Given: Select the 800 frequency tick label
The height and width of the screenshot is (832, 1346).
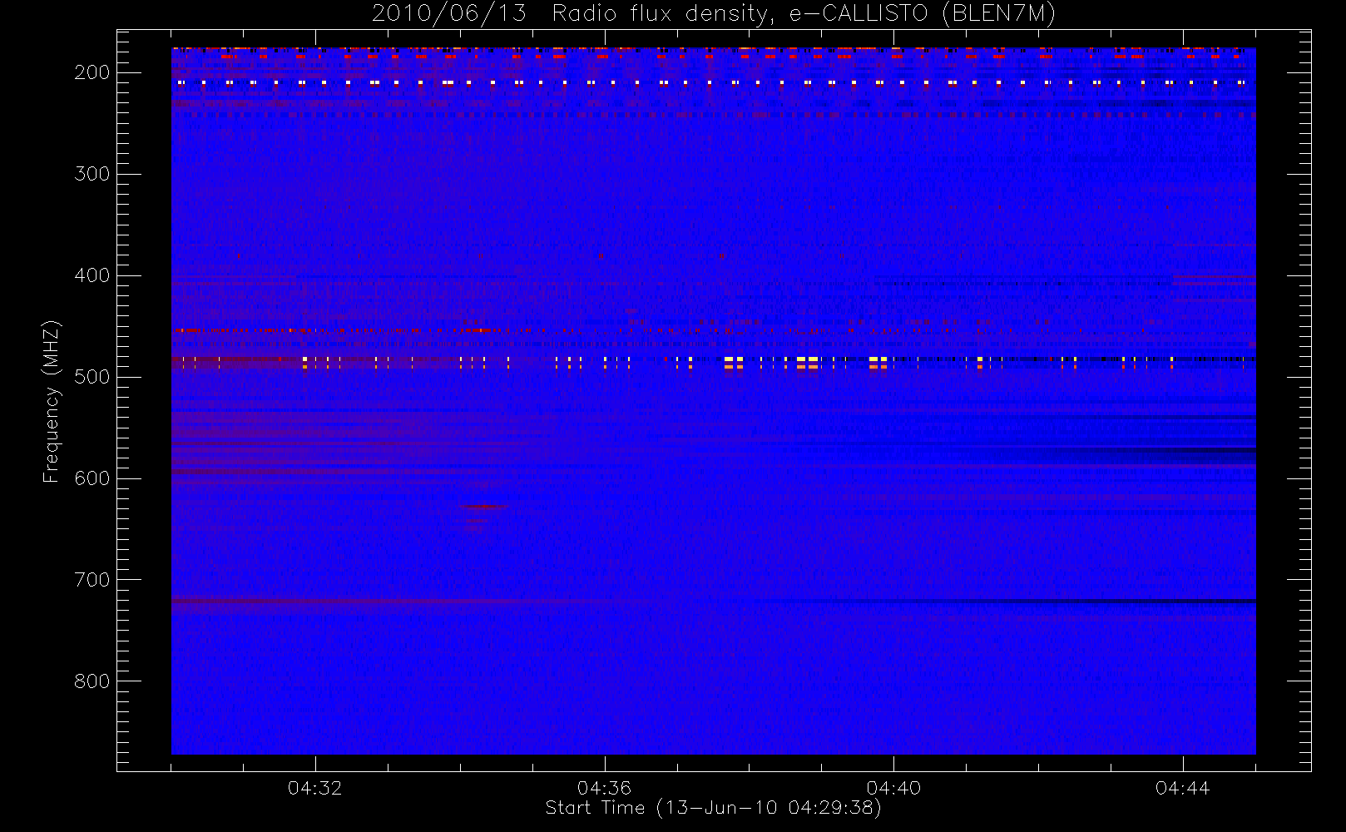Looking at the screenshot, I should coord(92,681).
